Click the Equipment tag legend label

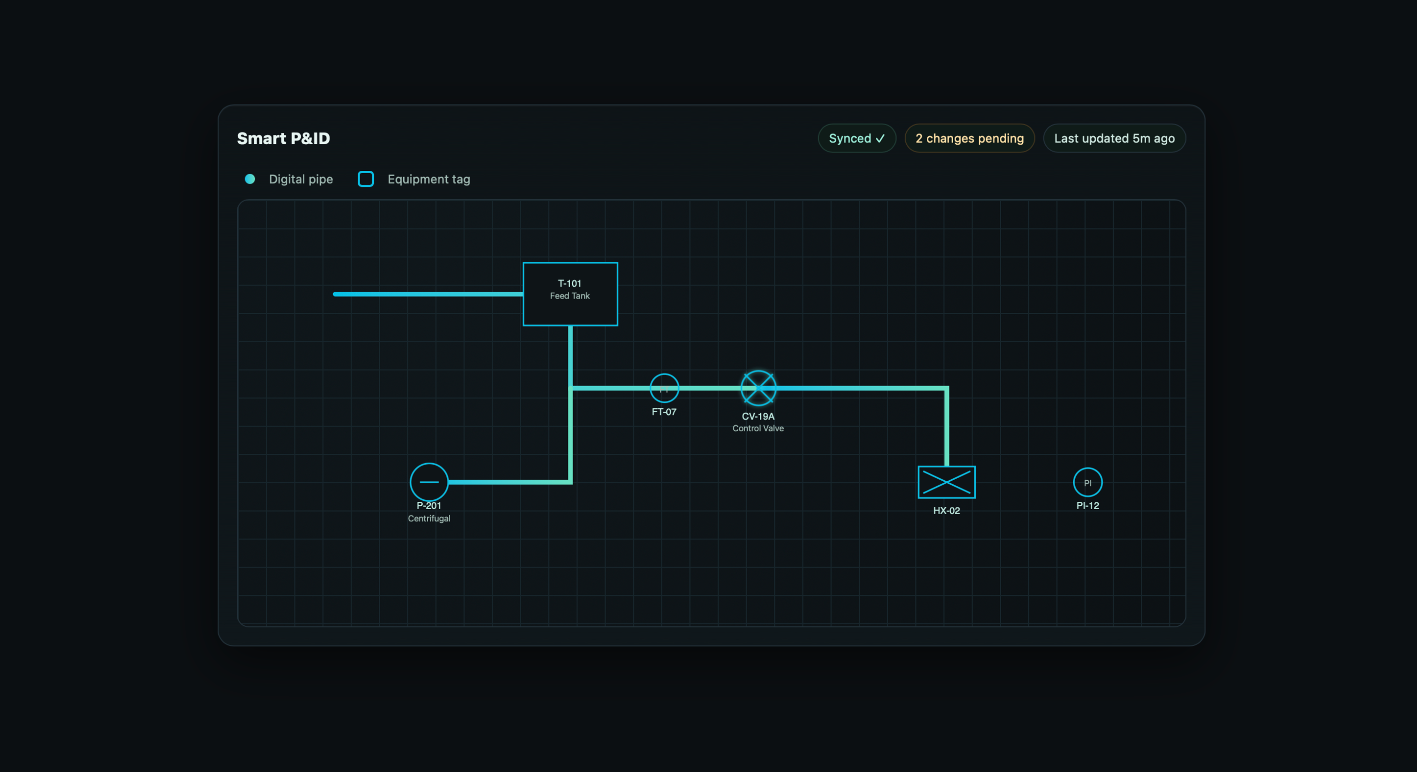(x=428, y=179)
